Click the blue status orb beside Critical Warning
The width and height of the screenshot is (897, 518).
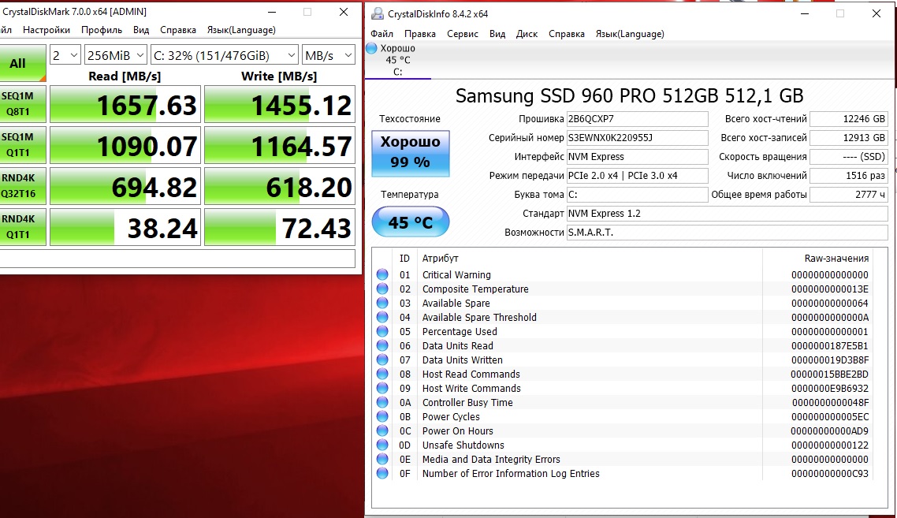click(382, 274)
